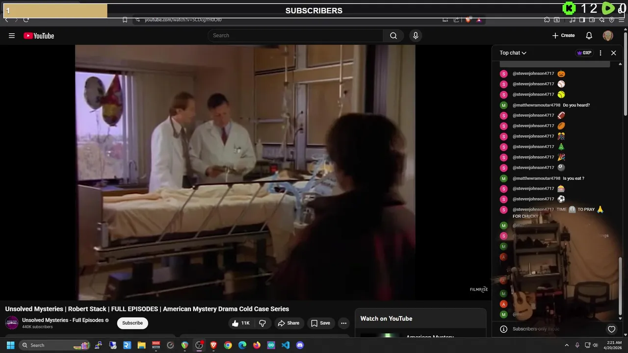
Task: Open the browser hamburger main menu
Action: point(621,20)
